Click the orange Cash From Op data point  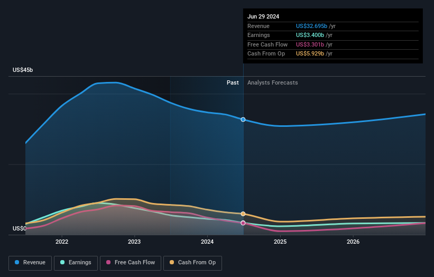click(243, 214)
